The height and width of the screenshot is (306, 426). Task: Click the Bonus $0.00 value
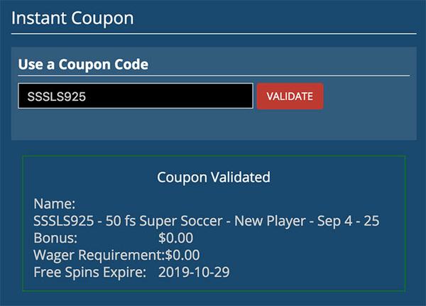tap(176, 238)
